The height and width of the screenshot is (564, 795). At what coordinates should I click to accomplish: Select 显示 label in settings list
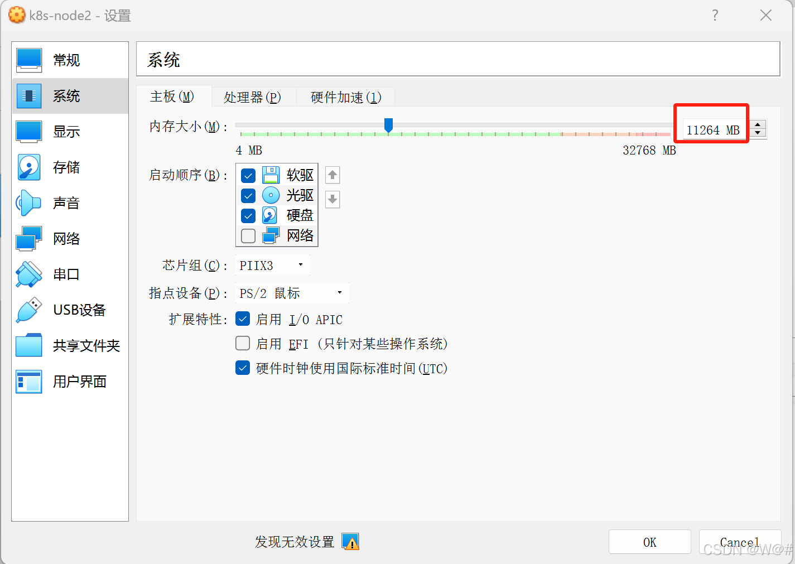(66, 132)
